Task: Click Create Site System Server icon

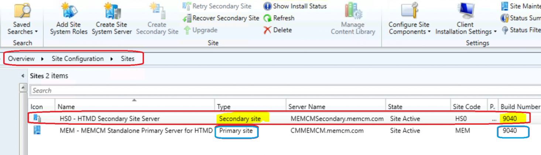Action: (x=112, y=11)
